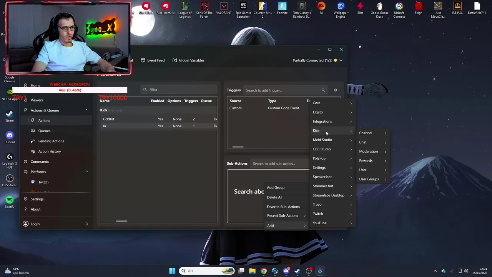Open Discord from the taskbar
Screen dimensions: 492x277
(286, 271)
